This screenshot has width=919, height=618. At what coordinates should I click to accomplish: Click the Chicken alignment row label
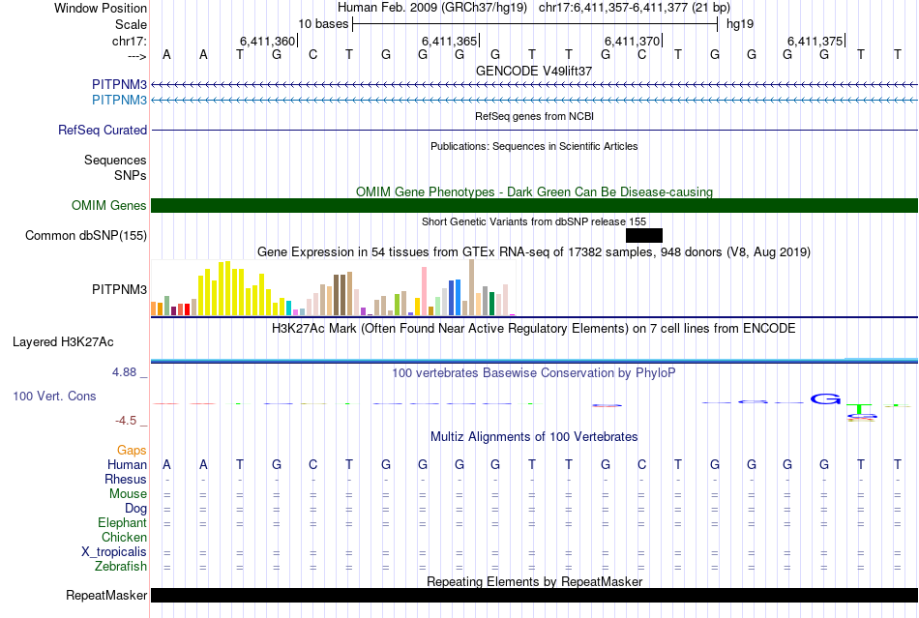pyautogui.click(x=124, y=537)
